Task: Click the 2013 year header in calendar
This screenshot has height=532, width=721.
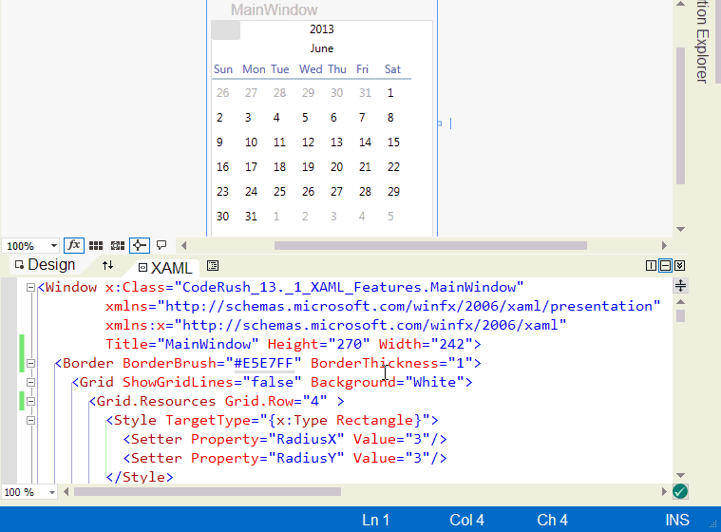Action: pos(321,29)
